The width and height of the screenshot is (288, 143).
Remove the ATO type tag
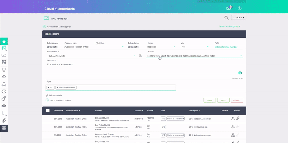tap(49, 88)
